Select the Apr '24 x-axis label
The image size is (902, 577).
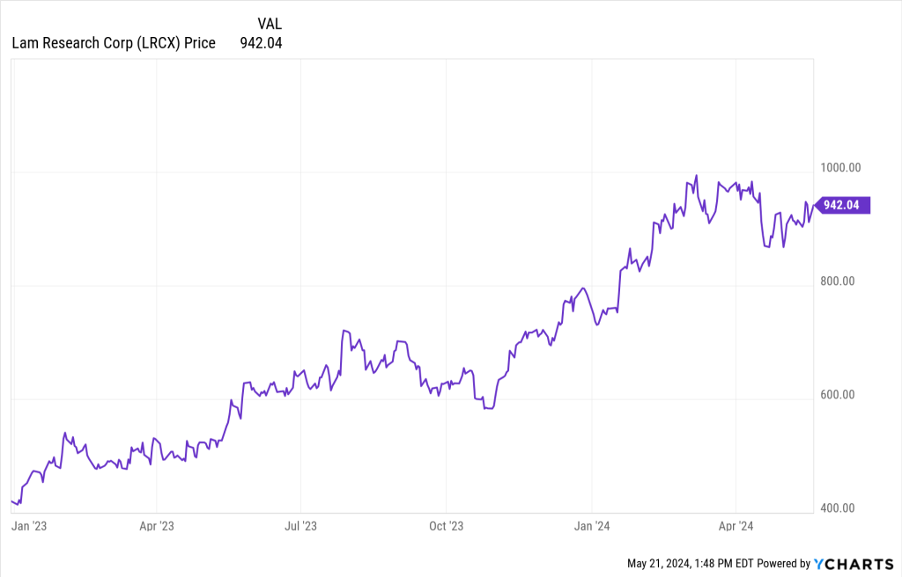pos(736,526)
